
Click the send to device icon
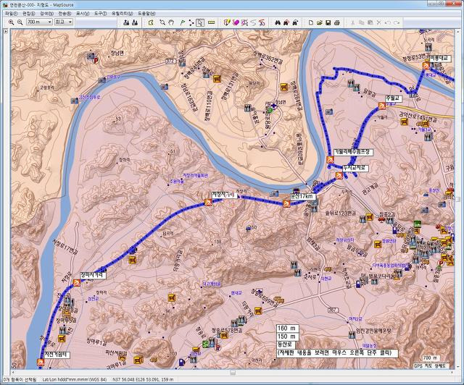126,22
